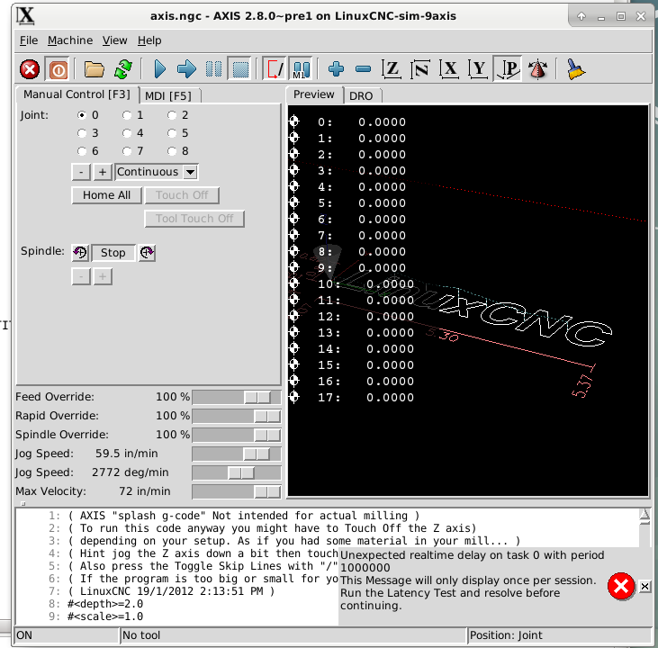Toggle Optional Pause M1 icon
658x648 pixels.
[x=301, y=69]
